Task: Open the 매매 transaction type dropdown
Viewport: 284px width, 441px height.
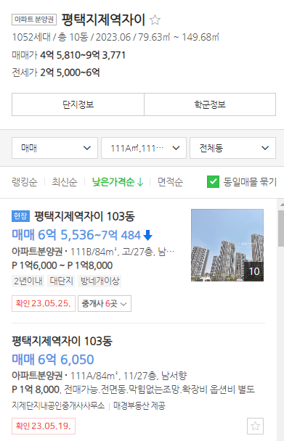Action: tap(54, 148)
